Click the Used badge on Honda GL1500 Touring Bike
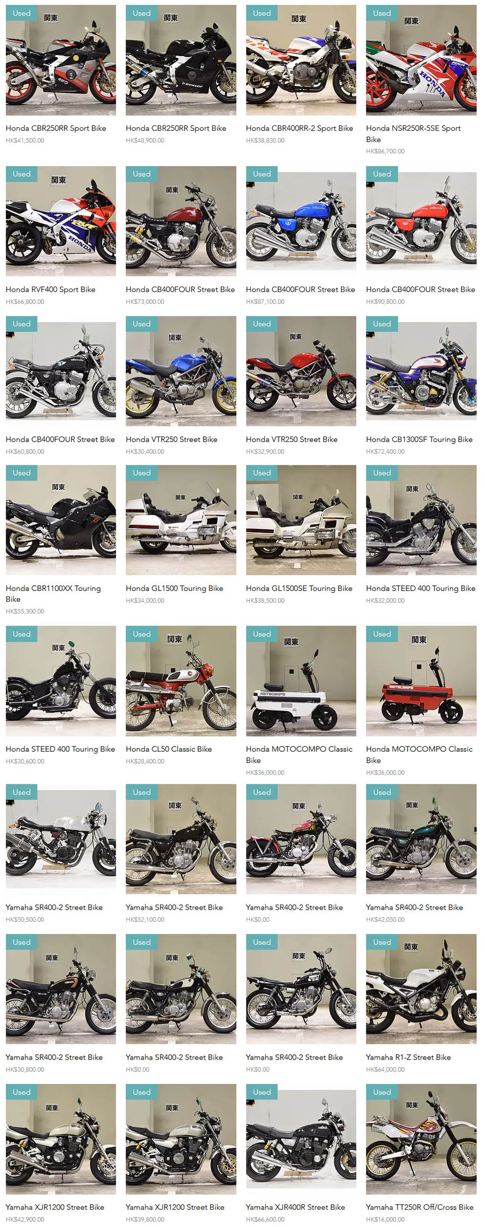This screenshot has height=1227, width=485. pos(141,473)
